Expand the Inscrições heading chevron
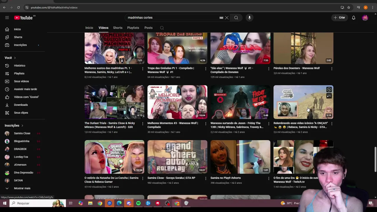The image size is (377, 212). click(22, 125)
